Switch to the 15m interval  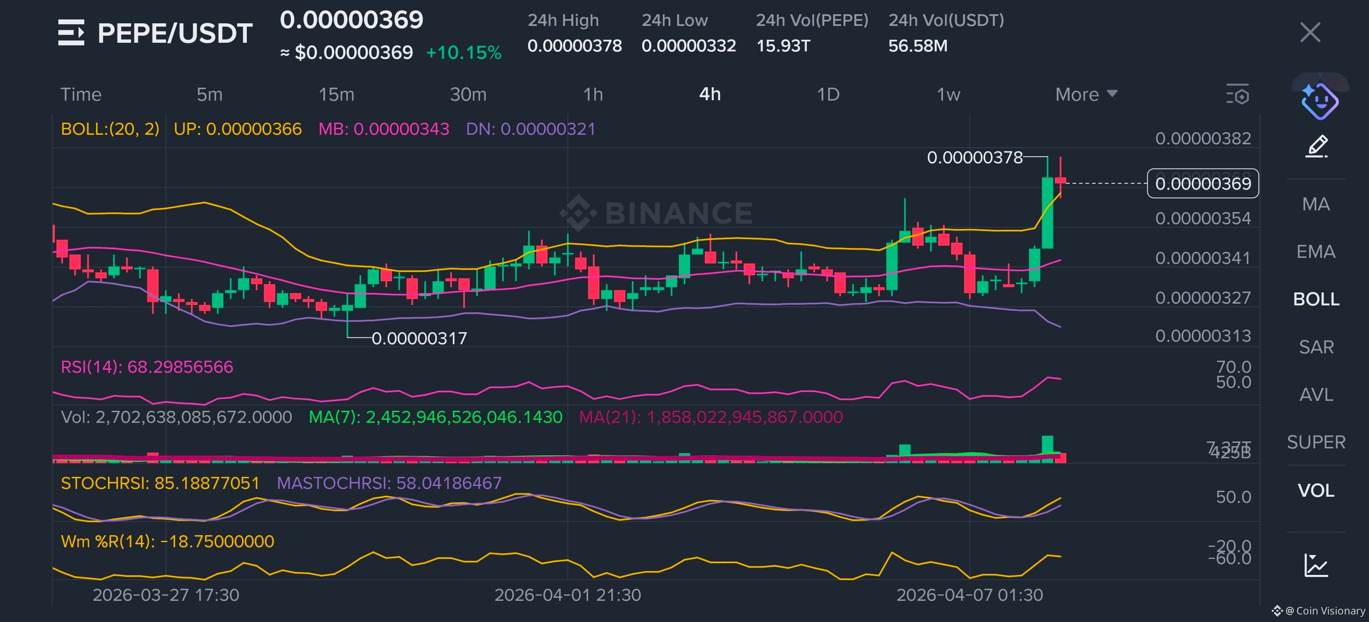click(336, 95)
